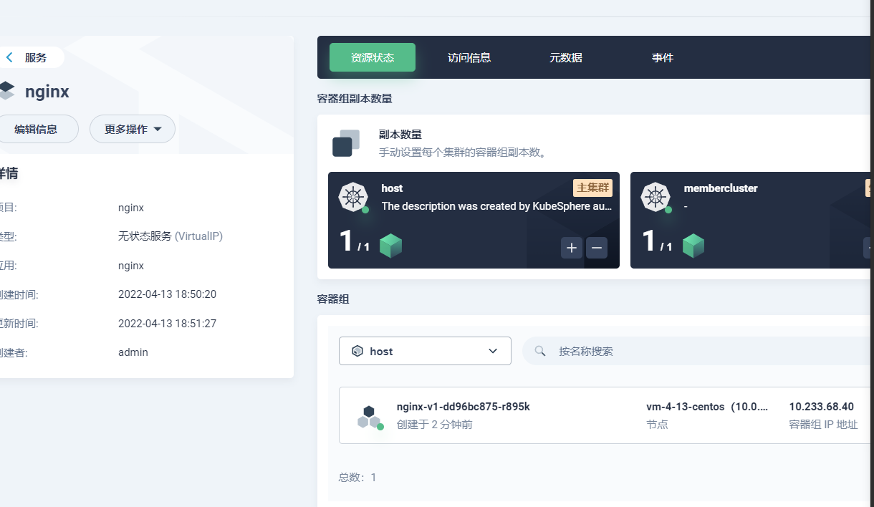Switch to the 资源状态 tab
874x507 pixels.
(x=373, y=57)
